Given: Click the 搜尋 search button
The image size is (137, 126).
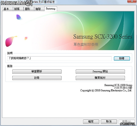Looking at the screenshot, I should click(122, 59).
